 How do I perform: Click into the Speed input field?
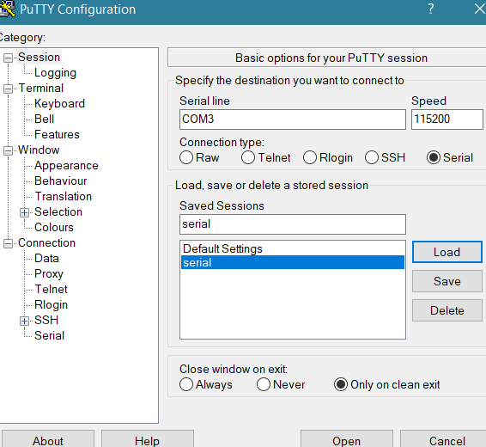(447, 119)
